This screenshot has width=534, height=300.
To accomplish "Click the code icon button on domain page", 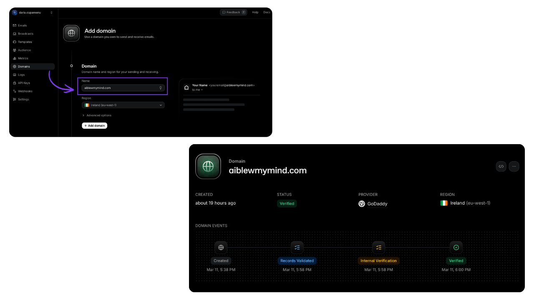I will (501, 166).
